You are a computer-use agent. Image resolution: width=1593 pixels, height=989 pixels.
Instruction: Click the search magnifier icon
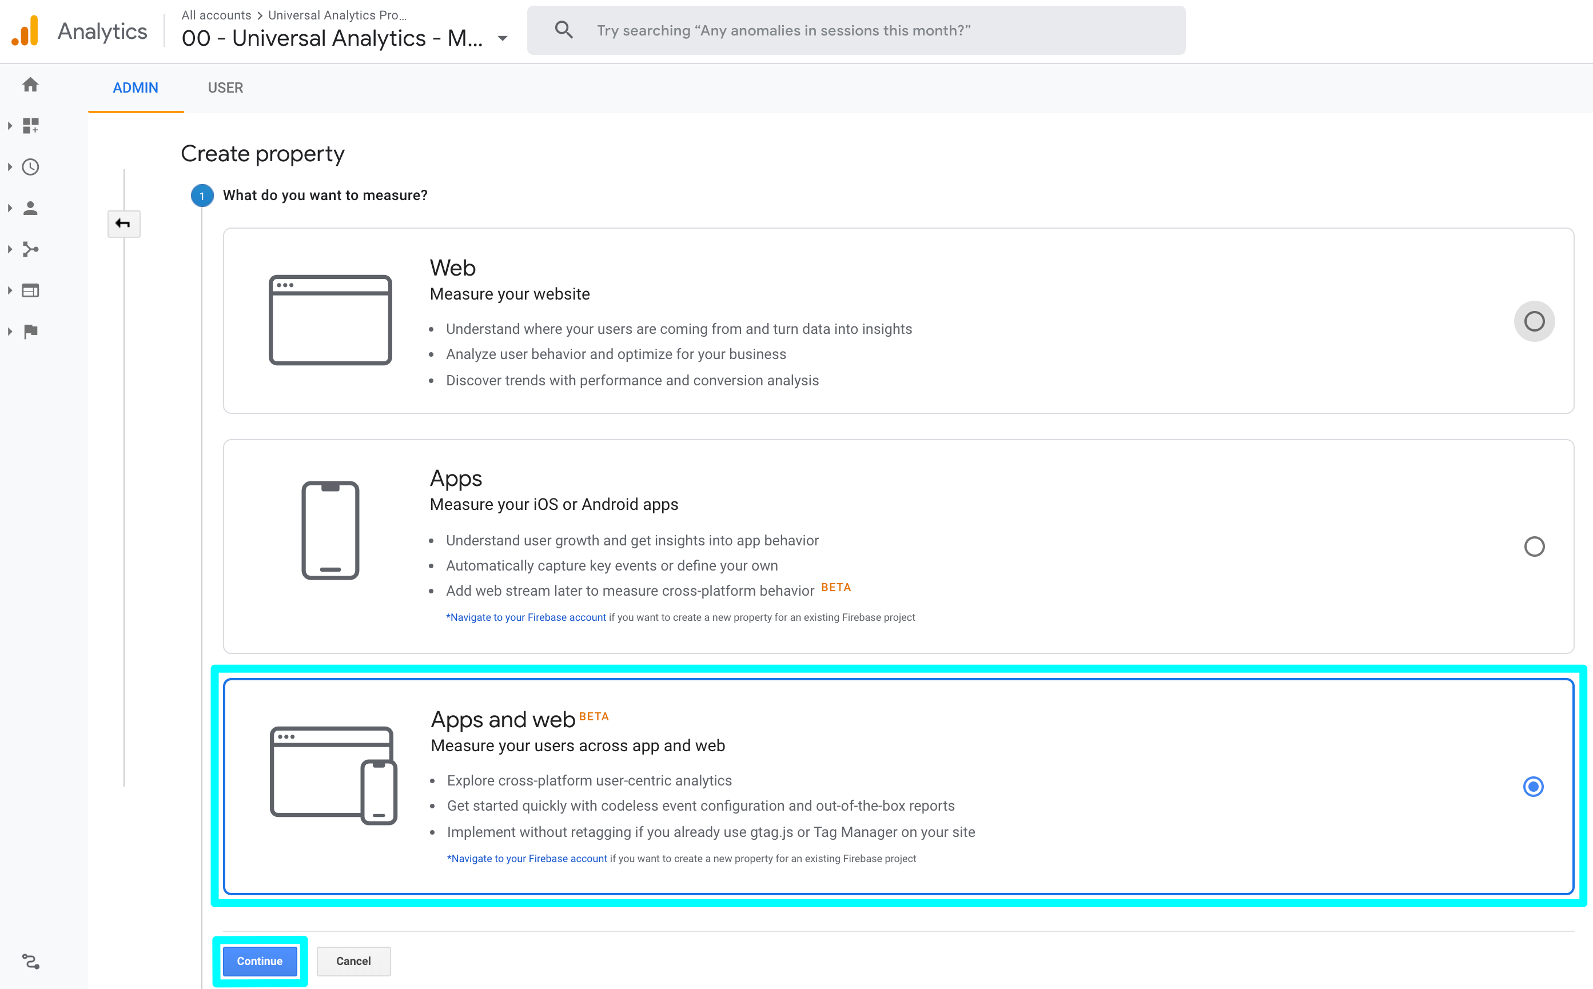pyautogui.click(x=563, y=30)
